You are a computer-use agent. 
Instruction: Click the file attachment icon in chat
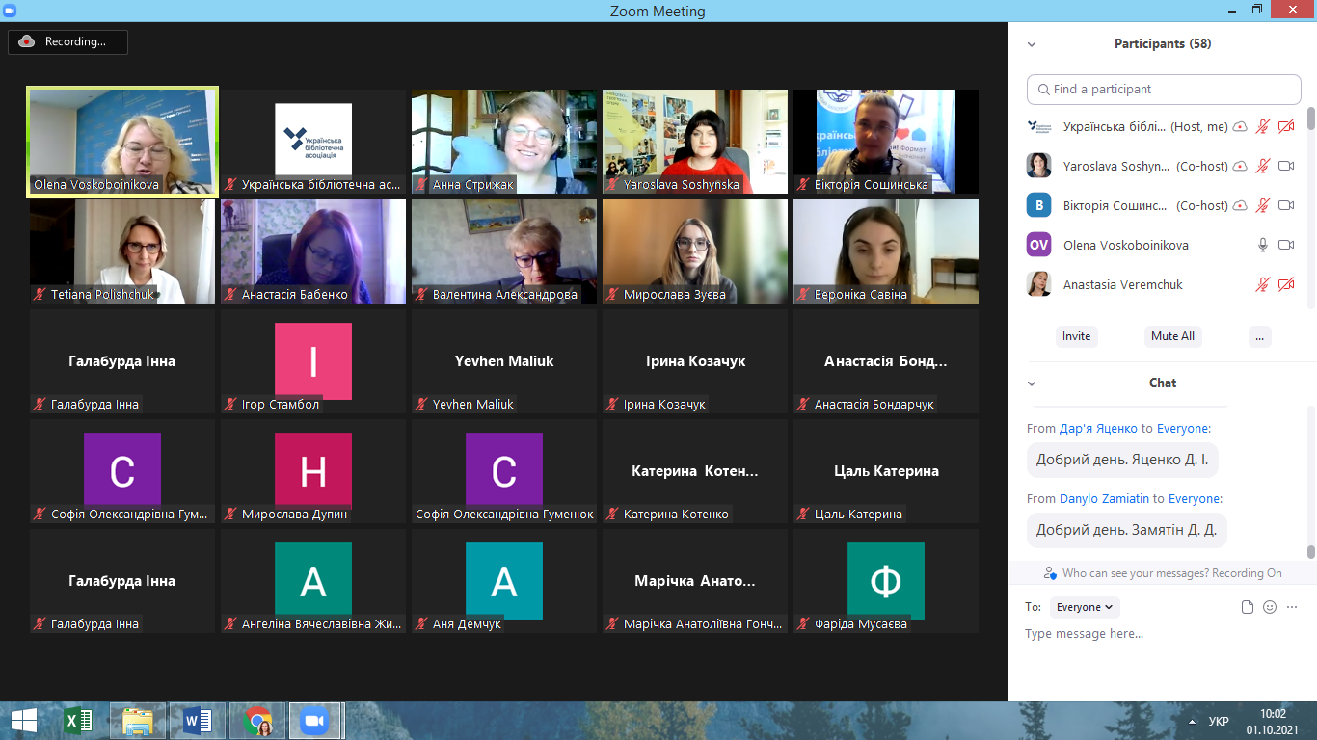1248,607
